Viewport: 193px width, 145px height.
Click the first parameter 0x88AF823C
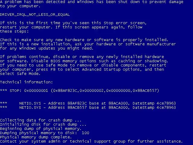[x=65, y=91]
